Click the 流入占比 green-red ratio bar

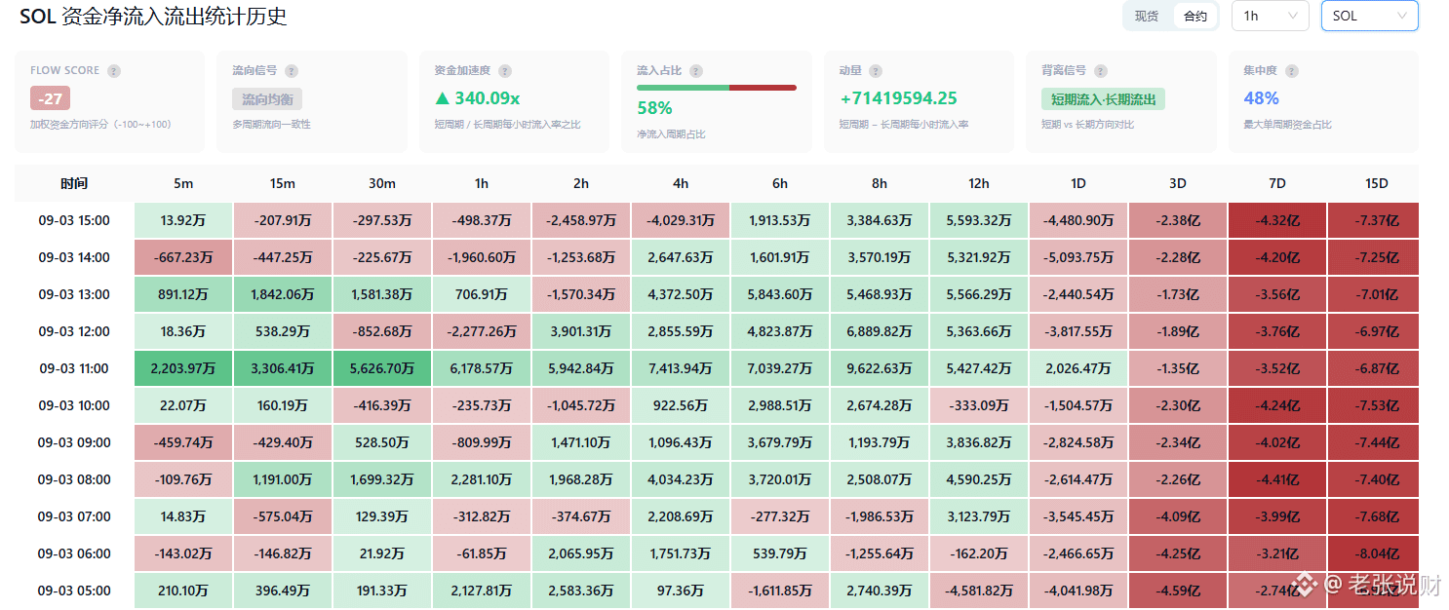click(717, 88)
